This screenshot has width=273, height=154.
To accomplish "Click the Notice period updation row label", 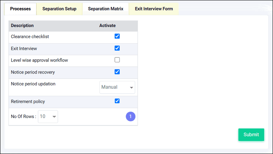I will 33,84.
